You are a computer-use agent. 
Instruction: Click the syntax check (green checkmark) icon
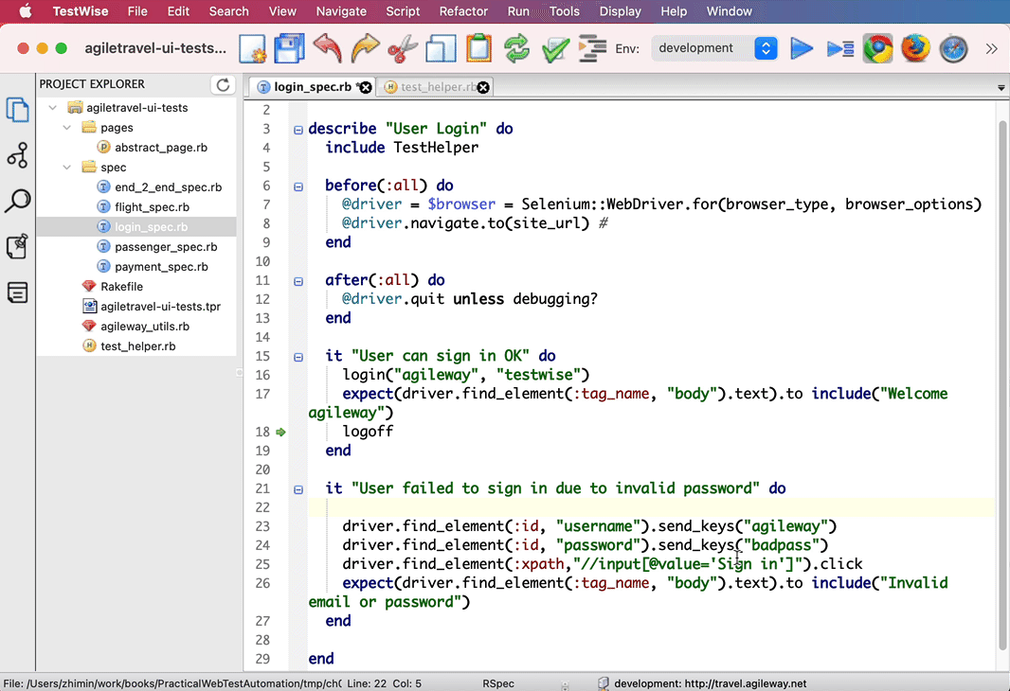click(555, 48)
